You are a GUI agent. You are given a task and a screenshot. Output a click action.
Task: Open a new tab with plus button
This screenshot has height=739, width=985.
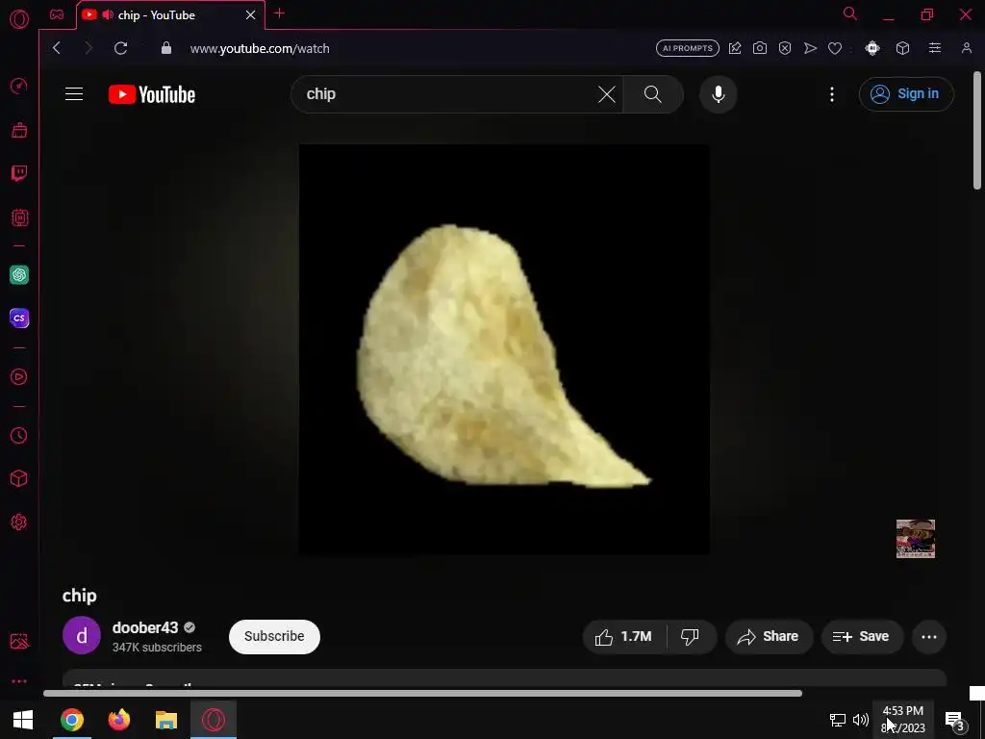(x=280, y=13)
